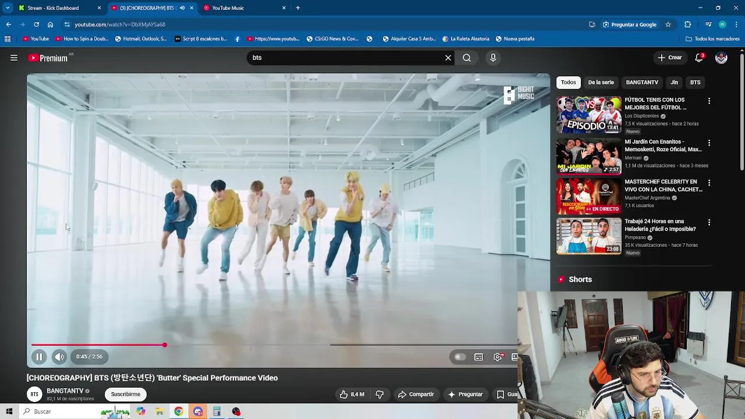Open Chrome from the taskbar
Viewport: 745px width, 419px height.
(179, 411)
